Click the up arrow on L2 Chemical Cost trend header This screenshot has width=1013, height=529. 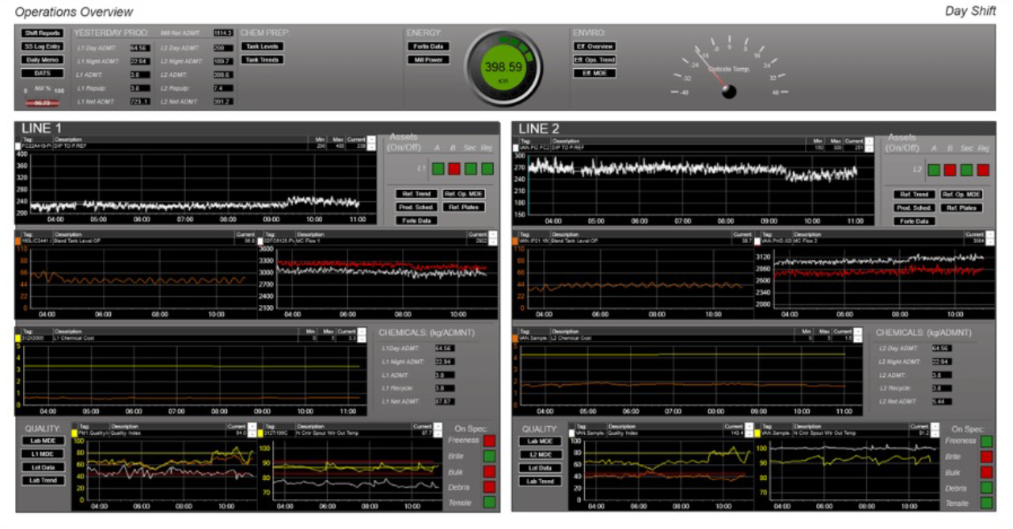(869, 330)
